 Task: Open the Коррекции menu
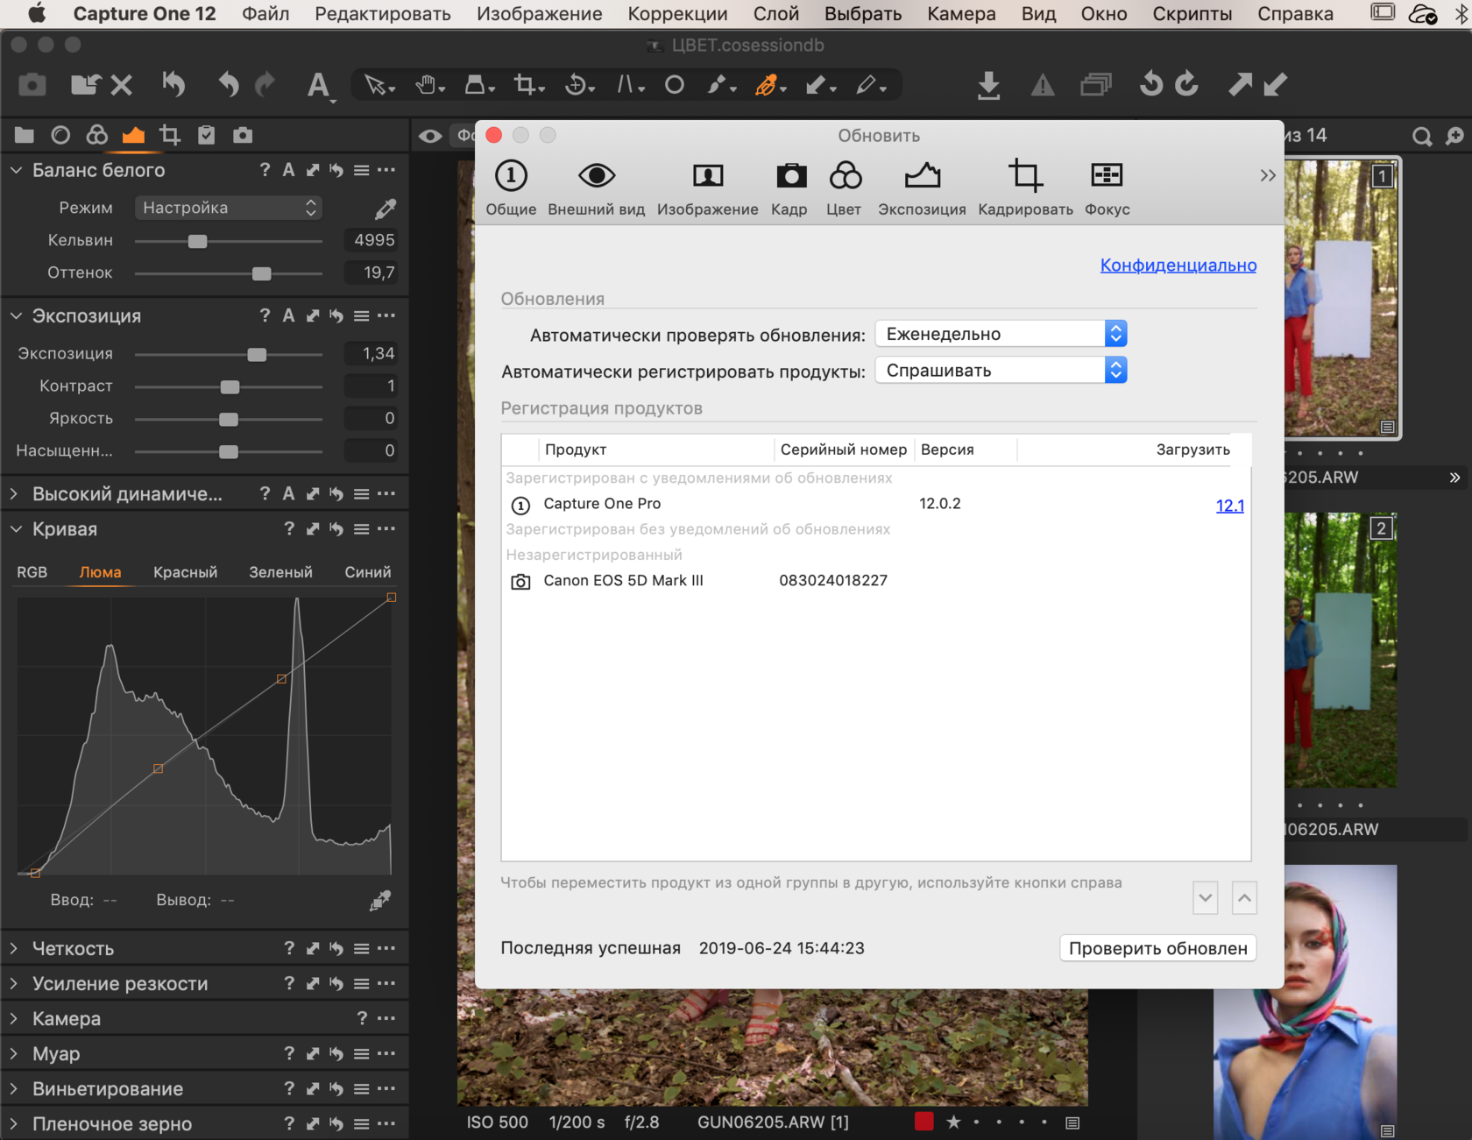pos(677,14)
